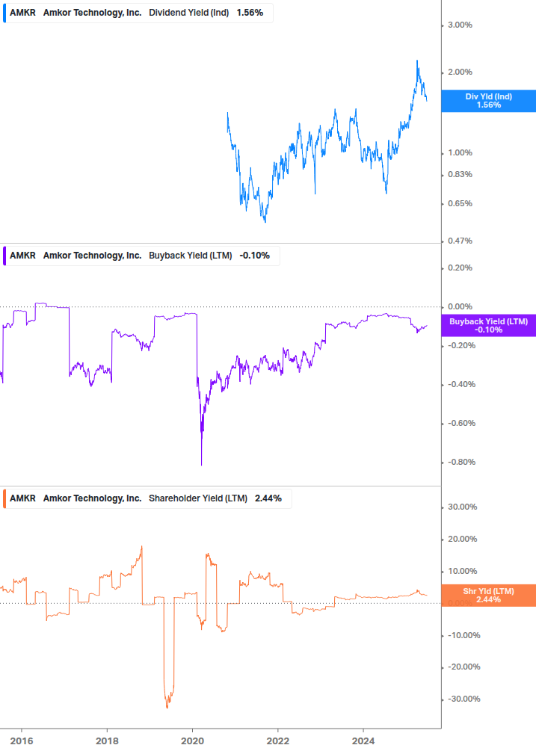
Task: Click the Shareholder Yield (LTM) legend label
Action: click(198, 498)
